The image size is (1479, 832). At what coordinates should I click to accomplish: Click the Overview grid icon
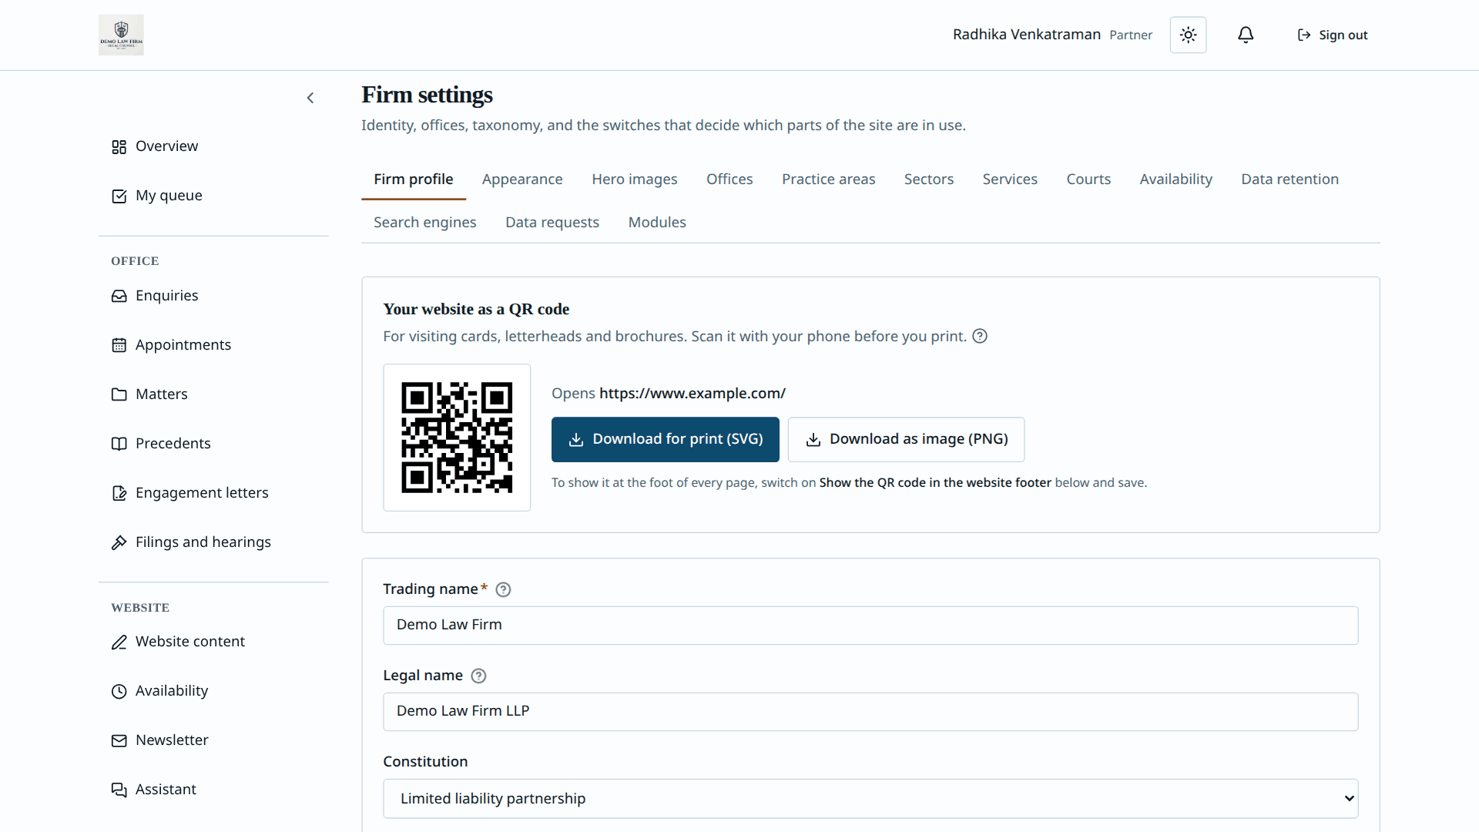pos(119,146)
